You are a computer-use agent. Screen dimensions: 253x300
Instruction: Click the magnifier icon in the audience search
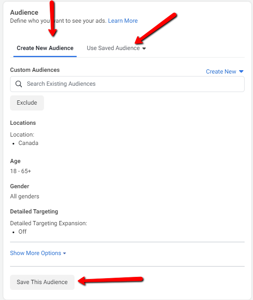coord(18,84)
